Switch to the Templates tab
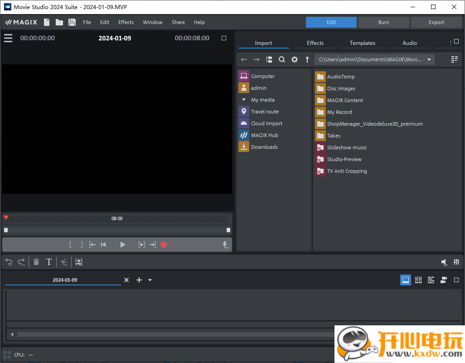The height and width of the screenshot is (363, 465). [x=363, y=43]
